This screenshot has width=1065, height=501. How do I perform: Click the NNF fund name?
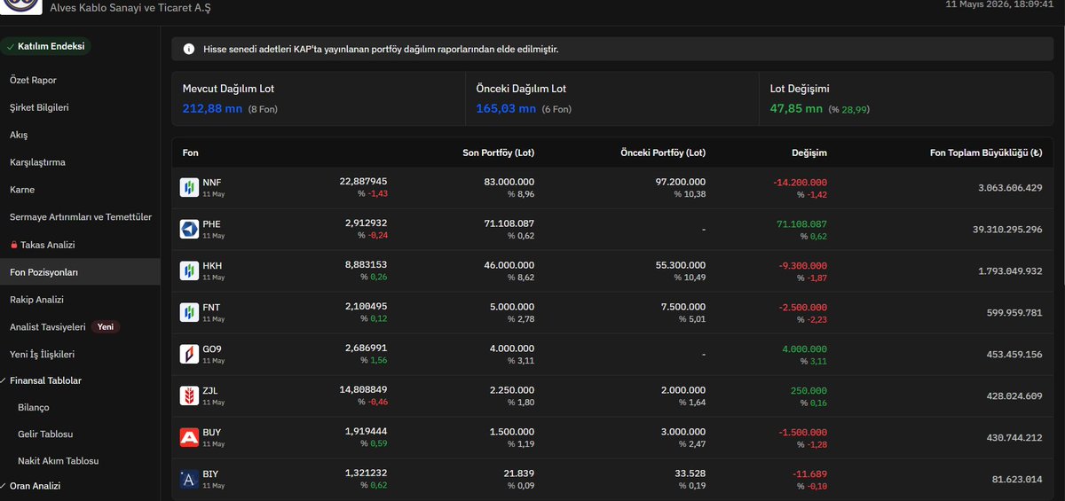coord(212,183)
